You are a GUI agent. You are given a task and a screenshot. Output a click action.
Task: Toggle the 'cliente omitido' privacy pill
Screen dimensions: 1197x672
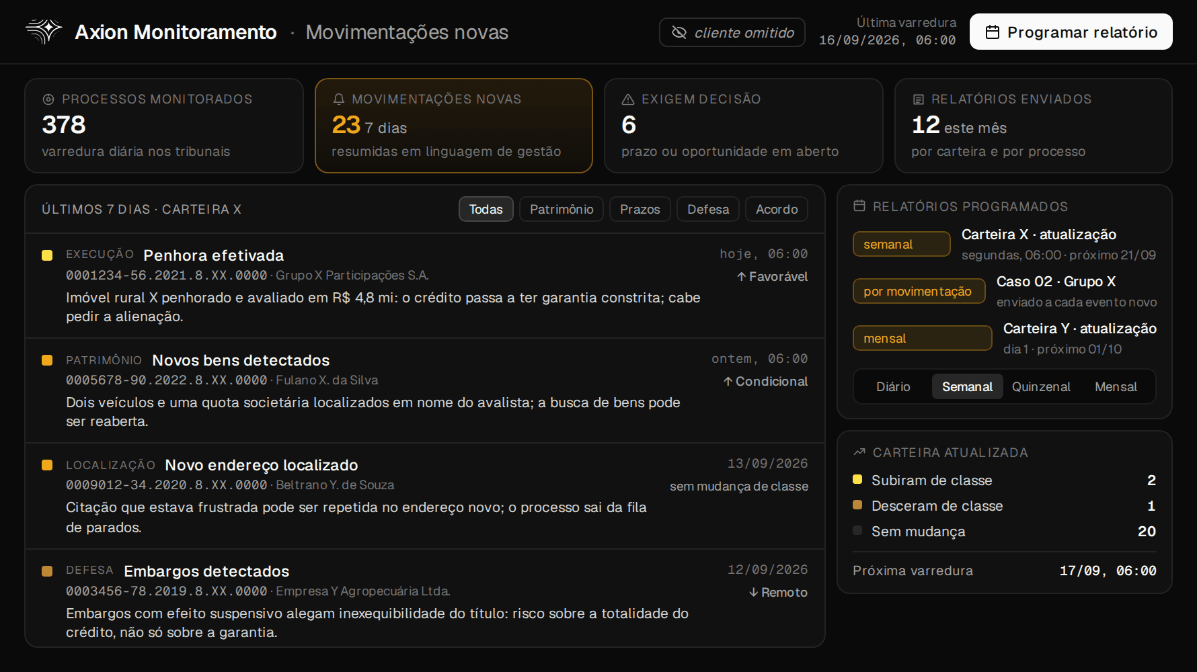click(732, 32)
